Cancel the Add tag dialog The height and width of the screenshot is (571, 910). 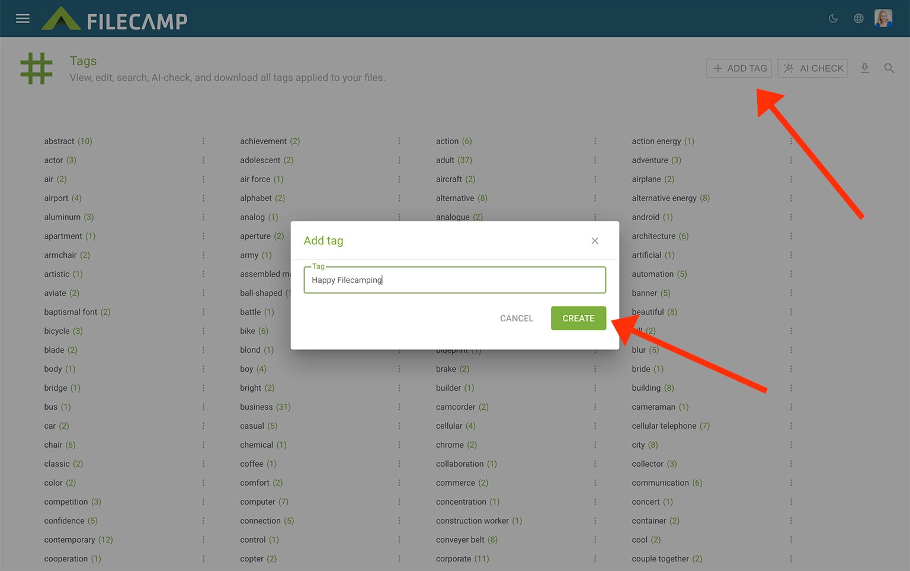tap(516, 318)
